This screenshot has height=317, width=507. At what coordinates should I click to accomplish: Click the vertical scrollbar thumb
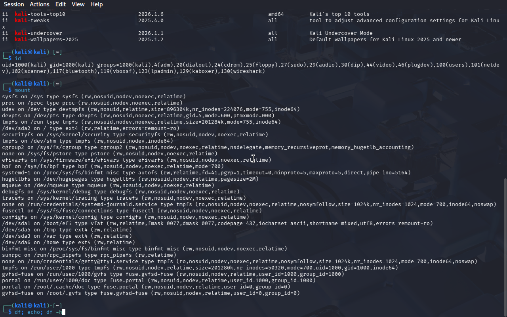click(505, 246)
